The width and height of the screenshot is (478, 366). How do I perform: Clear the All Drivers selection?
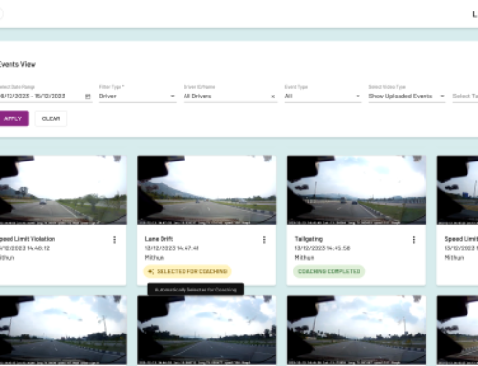click(272, 97)
